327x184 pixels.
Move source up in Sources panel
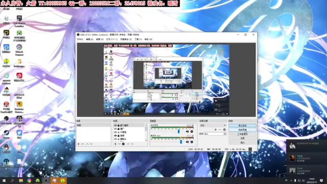click(x=128, y=144)
